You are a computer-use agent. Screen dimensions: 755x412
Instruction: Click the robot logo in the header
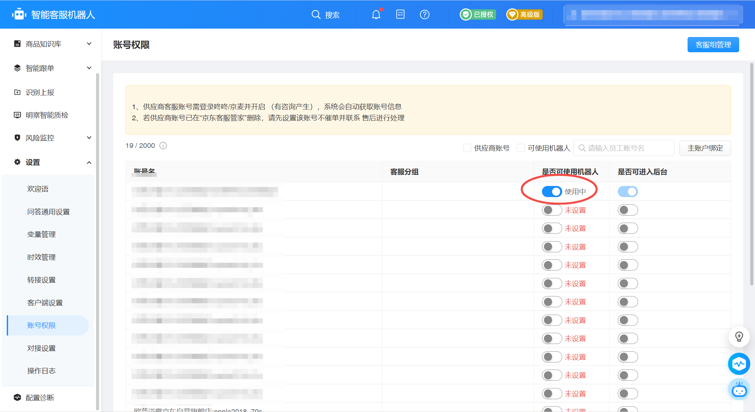(x=19, y=14)
